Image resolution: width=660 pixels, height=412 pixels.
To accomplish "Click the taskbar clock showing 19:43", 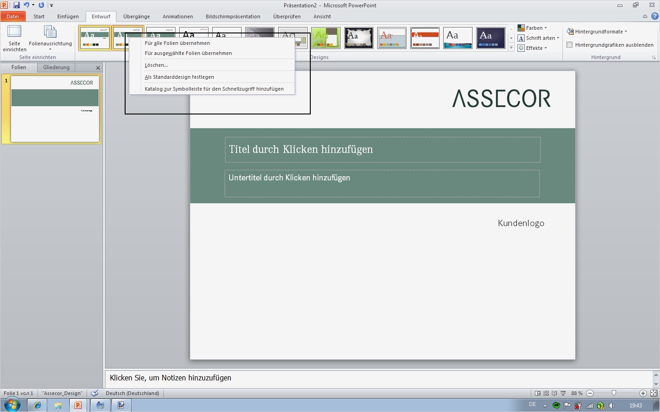I will pyautogui.click(x=636, y=406).
